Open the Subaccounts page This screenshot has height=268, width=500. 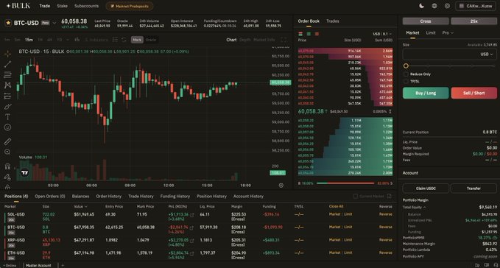(x=86, y=6)
